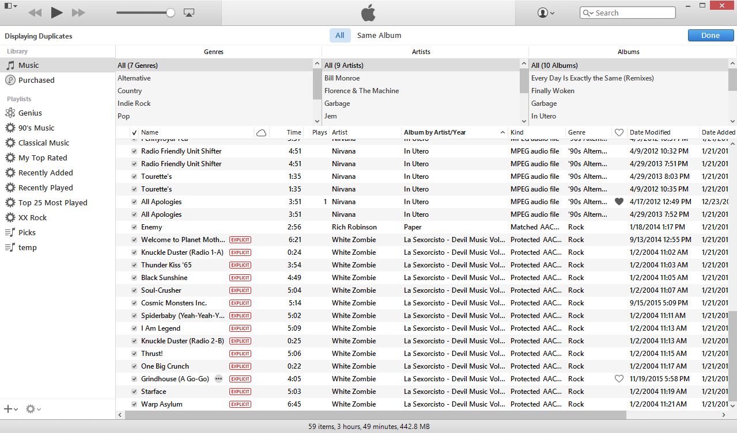Screen dimensions: 737x433
Task: Click the add playlist plus button
Action: point(11,409)
